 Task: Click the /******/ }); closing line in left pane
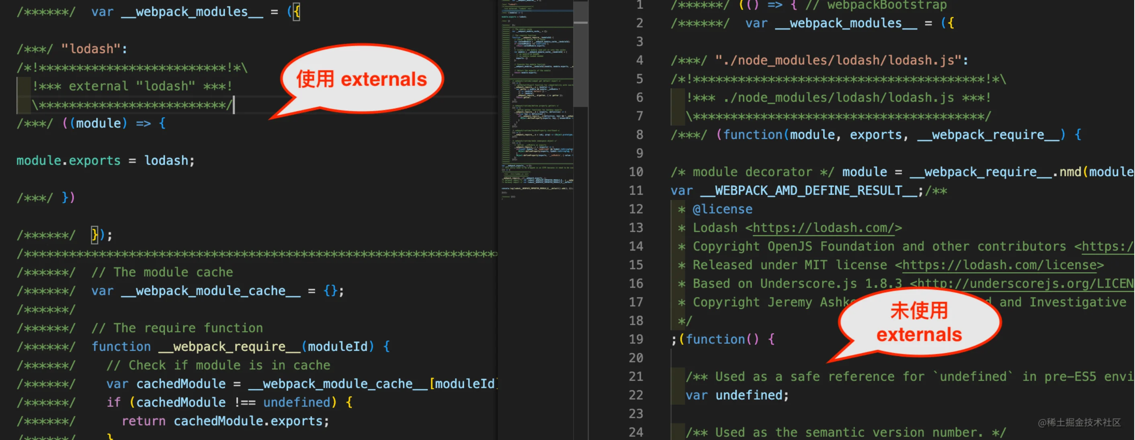pos(65,235)
